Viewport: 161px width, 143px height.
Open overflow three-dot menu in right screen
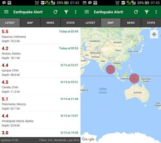click(x=156, y=12)
